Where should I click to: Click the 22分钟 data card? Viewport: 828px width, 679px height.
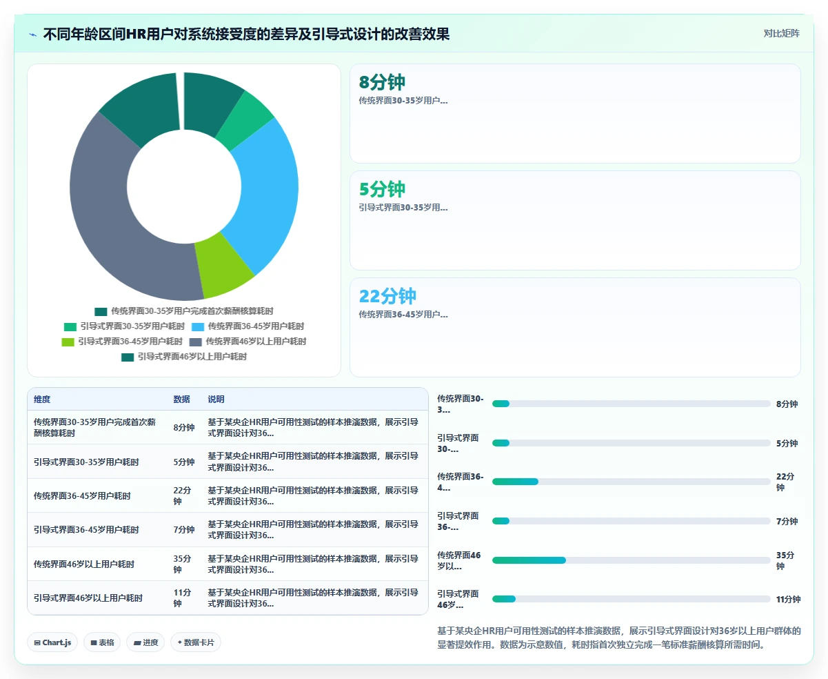pos(575,327)
